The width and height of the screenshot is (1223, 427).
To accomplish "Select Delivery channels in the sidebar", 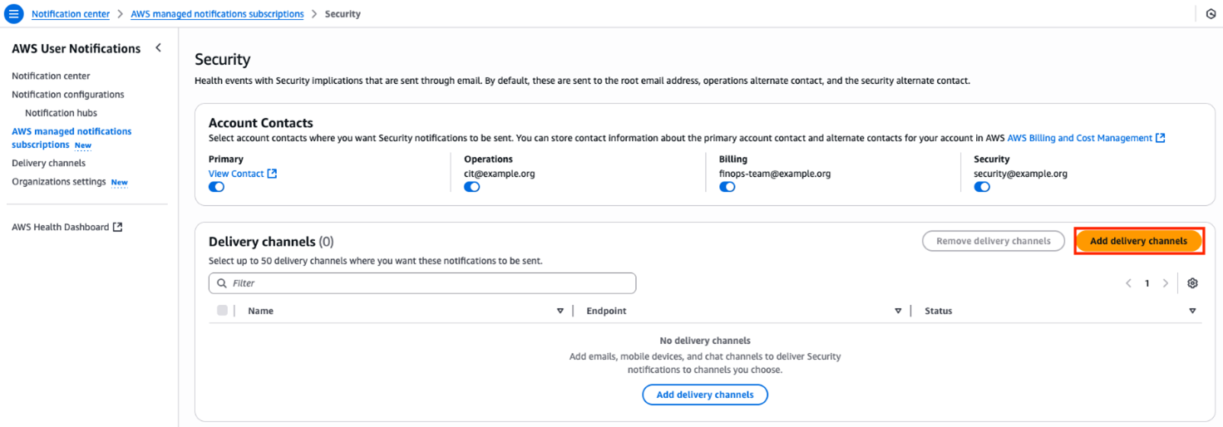I will click(x=48, y=163).
